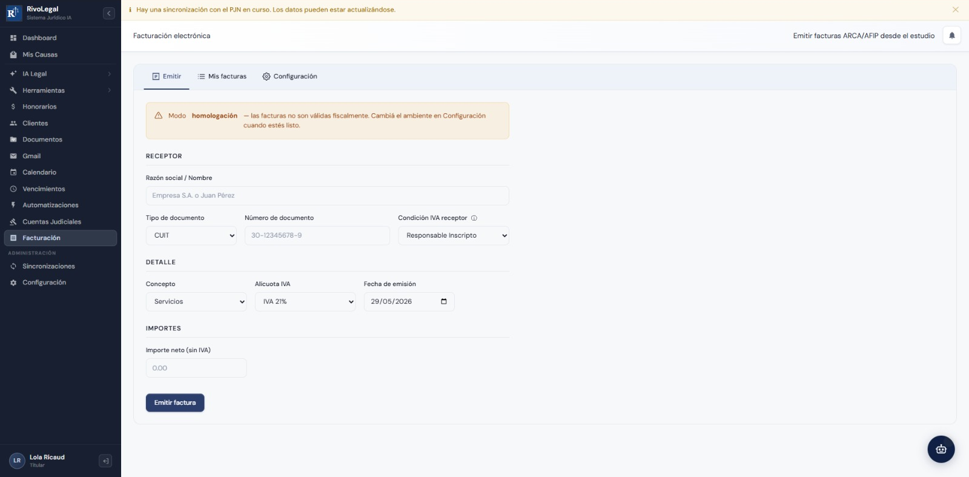The image size is (969, 477).
Task: Switch to the Configuración tab
Action: (289, 76)
